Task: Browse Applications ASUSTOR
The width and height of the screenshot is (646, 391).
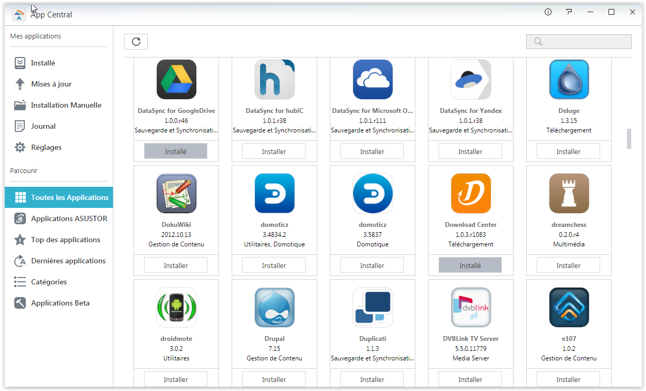Action: click(x=59, y=218)
